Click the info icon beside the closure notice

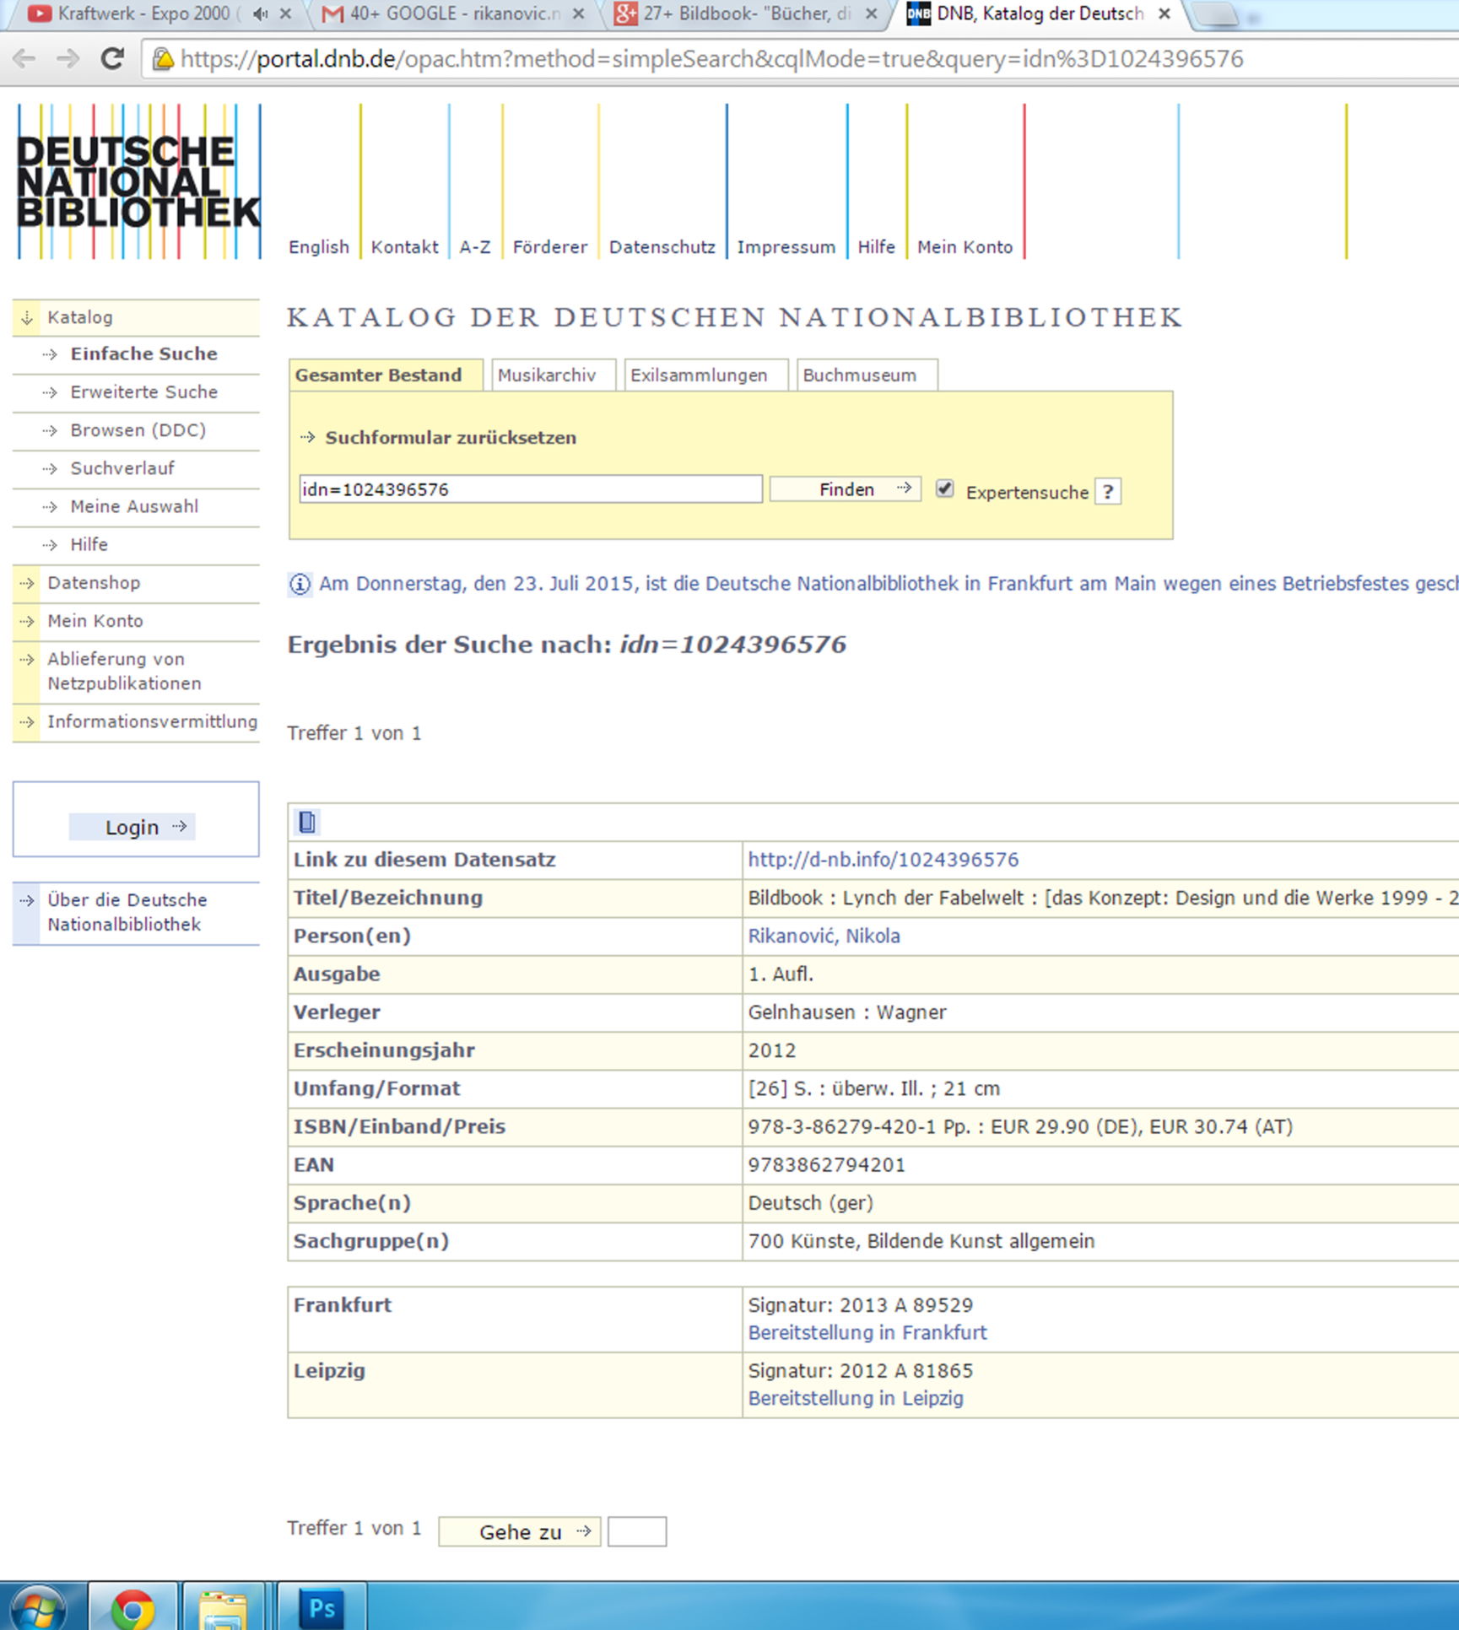[x=300, y=584]
